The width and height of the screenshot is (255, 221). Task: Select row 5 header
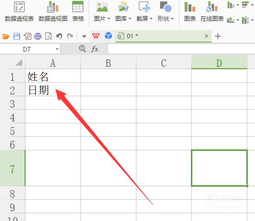tap(13, 130)
